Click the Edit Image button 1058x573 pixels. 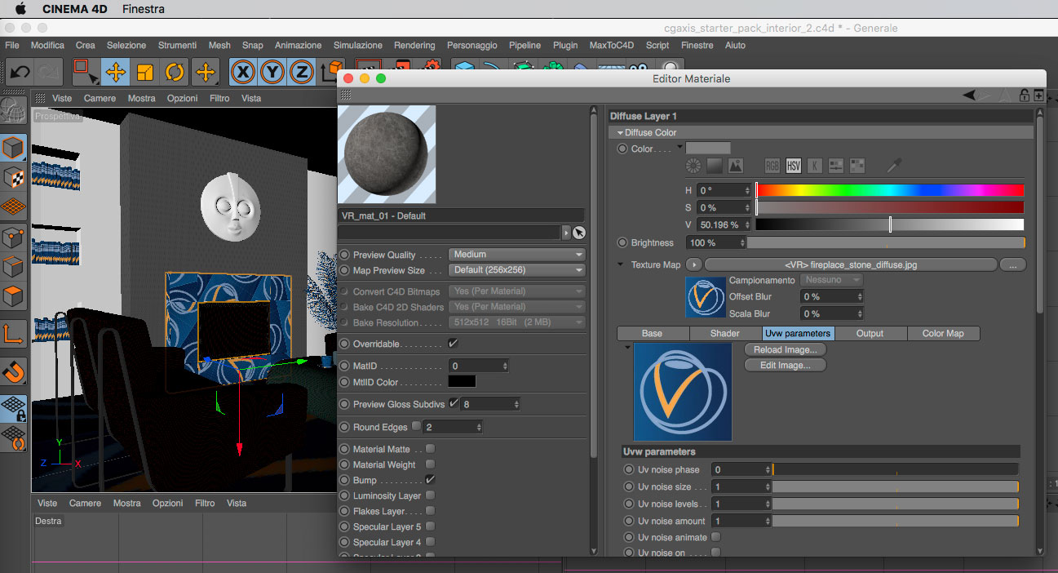click(785, 365)
